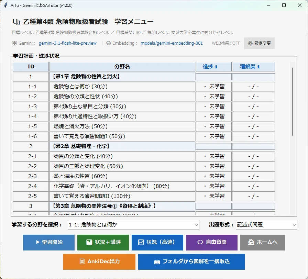
Task: Click the -/- score in row 2-4
Action: [x=253, y=186]
